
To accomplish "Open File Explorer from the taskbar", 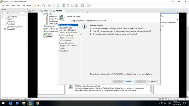I will pos(24,103).
